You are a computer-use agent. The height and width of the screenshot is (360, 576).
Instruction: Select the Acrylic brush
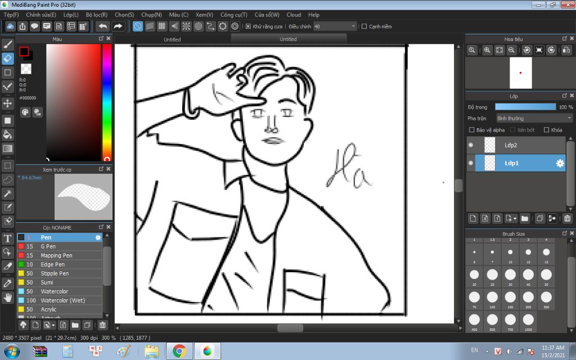click(60, 309)
